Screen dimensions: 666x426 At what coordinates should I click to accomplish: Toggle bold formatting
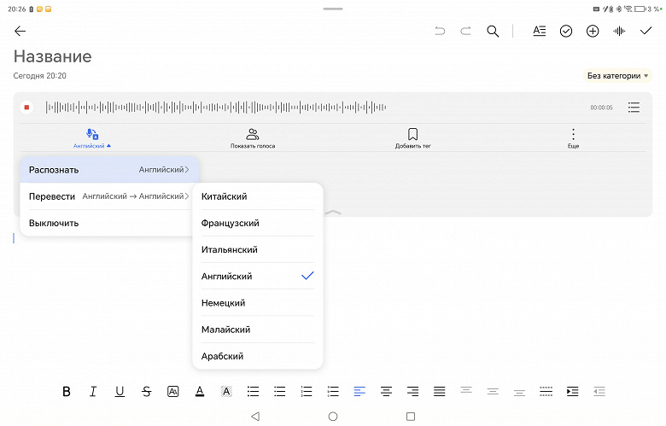tap(67, 391)
